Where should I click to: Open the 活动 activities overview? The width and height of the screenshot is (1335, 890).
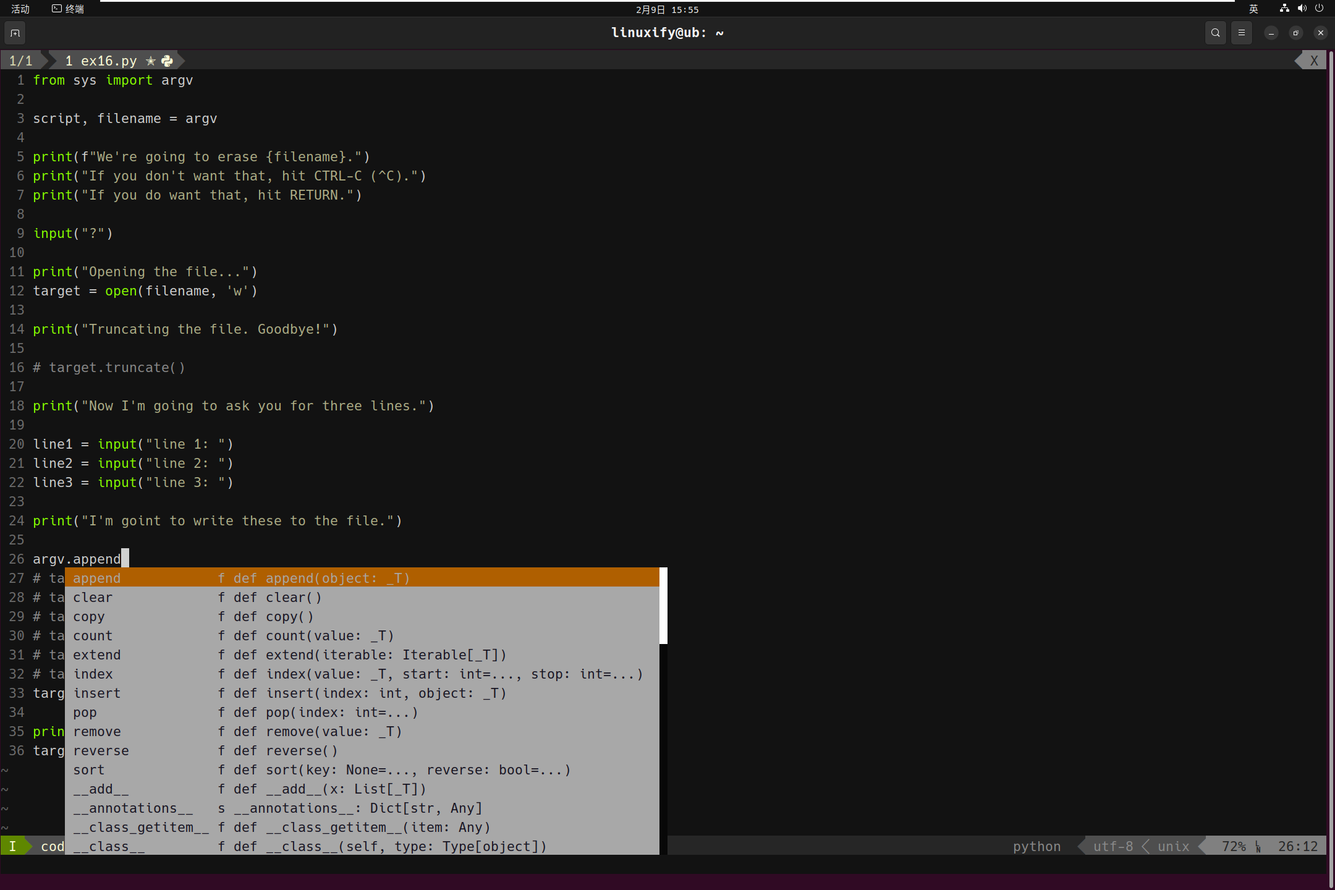pyautogui.click(x=20, y=9)
